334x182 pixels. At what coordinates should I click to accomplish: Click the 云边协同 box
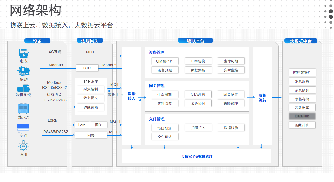coord(198,103)
